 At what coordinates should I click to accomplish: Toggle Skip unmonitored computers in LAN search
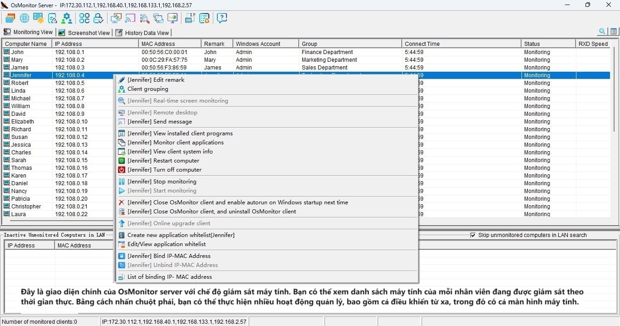coord(473,235)
